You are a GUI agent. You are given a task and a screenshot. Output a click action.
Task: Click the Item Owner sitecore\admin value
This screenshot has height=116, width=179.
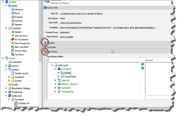(x=67, y=37)
